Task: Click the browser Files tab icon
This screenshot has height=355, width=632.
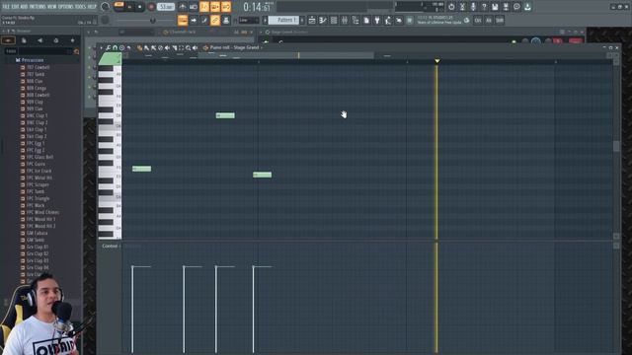Action: tap(24, 40)
